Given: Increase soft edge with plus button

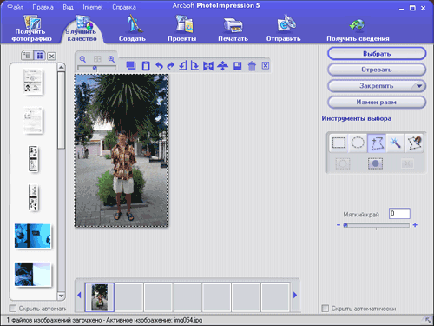Looking at the screenshot, I should click(415, 225).
